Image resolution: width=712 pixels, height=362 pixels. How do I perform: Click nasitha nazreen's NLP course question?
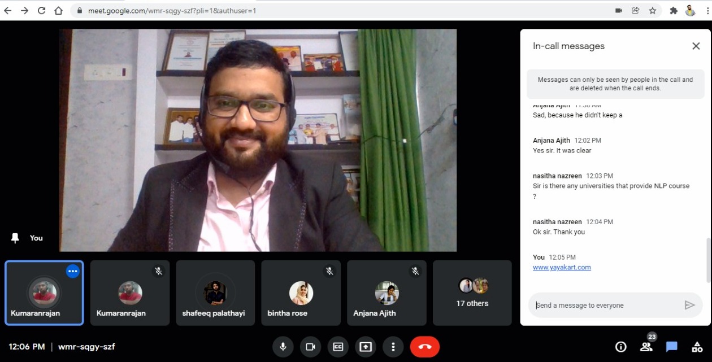click(611, 191)
